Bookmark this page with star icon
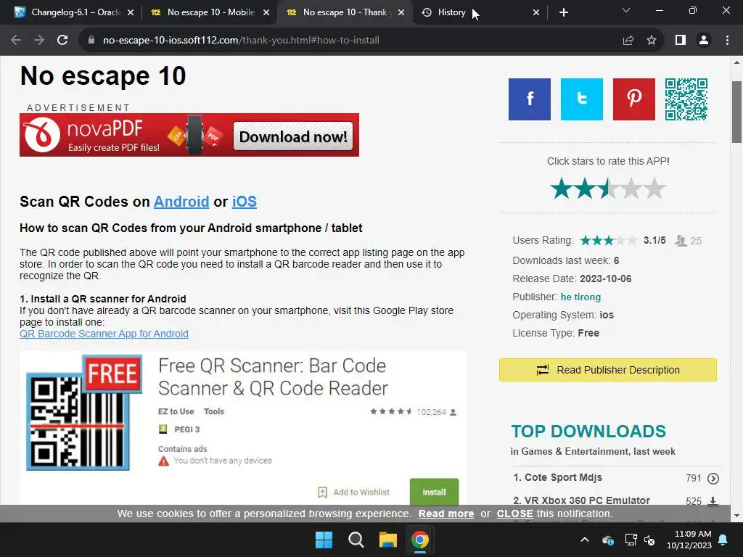This screenshot has width=743, height=557. point(652,41)
